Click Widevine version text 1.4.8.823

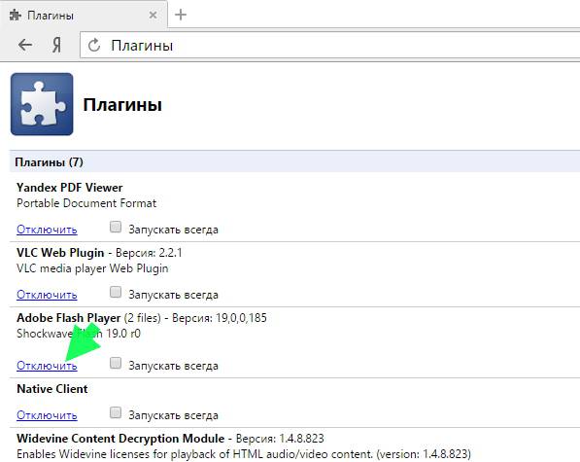point(301,439)
